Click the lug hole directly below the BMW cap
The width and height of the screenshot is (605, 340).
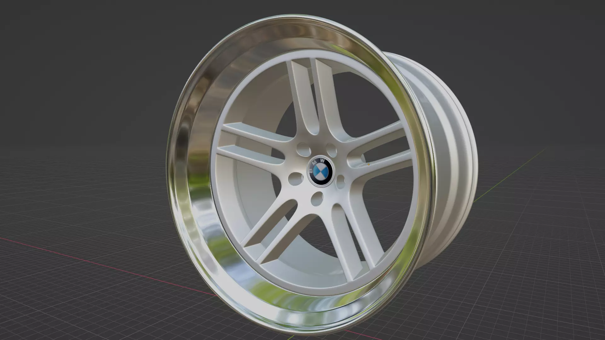click(x=317, y=199)
